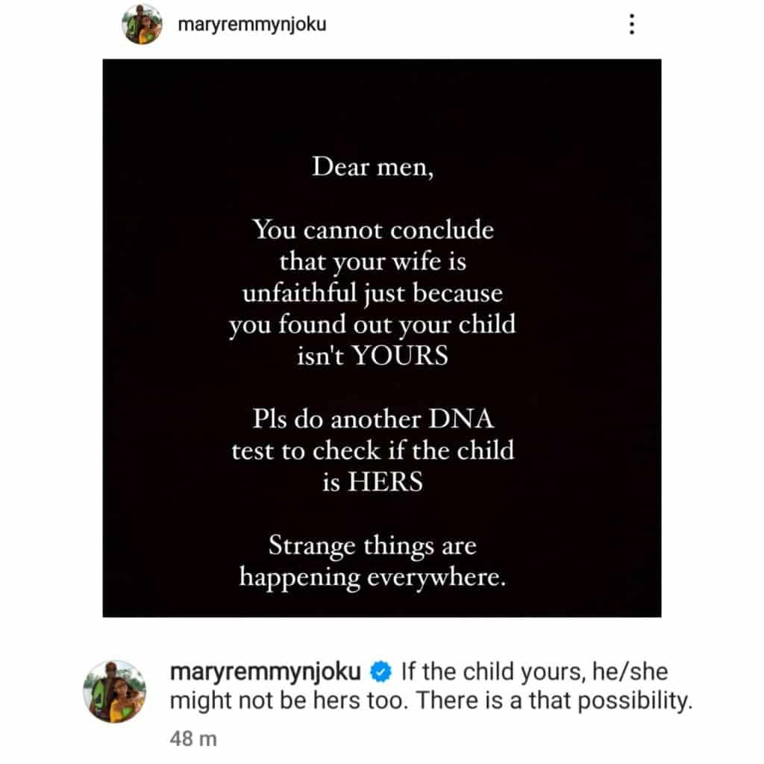764x764 pixels.
Task: Tap 'test to check if the child' line
Action: point(373,451)
